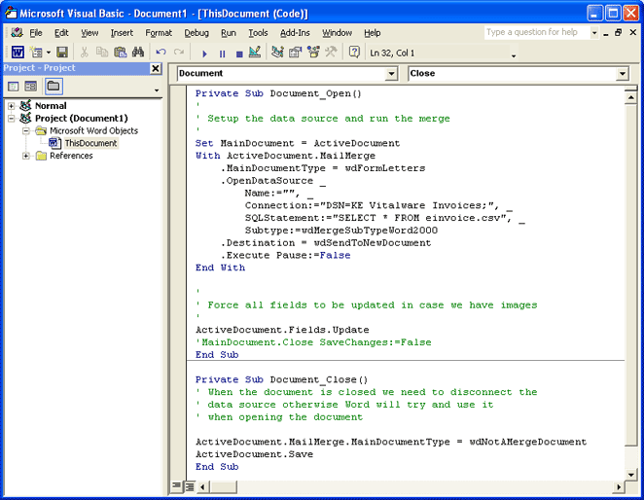Click the Break pause icon
Screen dimensions: 644x500
tap(222, 54)
